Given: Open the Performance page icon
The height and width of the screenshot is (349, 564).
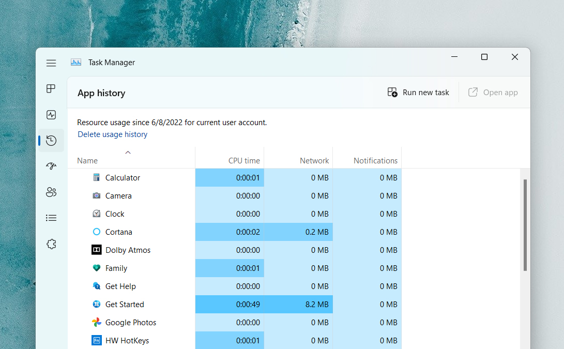Looking at the screenshot, I should click(51, 115).
